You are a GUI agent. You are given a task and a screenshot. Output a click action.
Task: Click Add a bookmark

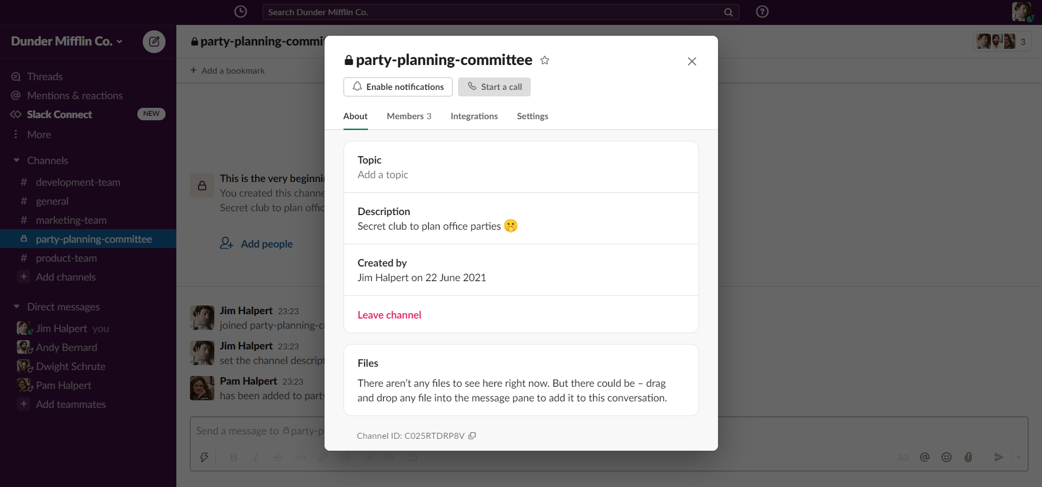point(228,70)
